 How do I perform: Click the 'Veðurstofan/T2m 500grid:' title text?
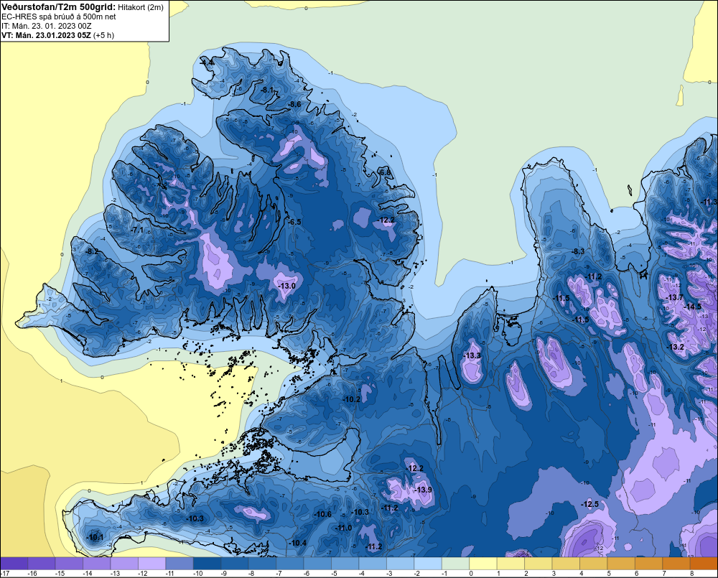click(59, 7)
